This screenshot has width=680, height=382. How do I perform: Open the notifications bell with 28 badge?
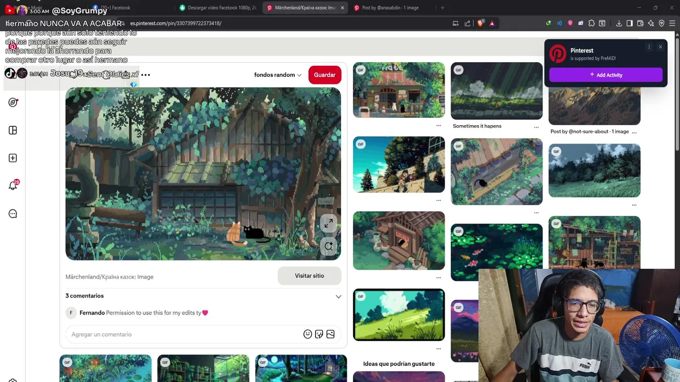pyautogui.click(x=13, y=186)
